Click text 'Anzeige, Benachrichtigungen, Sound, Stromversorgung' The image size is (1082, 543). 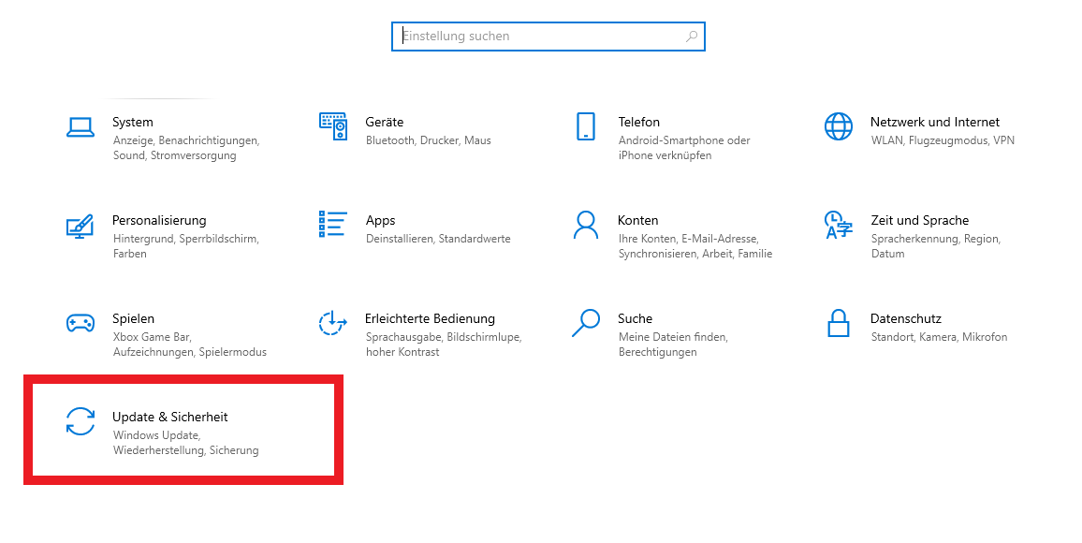click(186, 148)
